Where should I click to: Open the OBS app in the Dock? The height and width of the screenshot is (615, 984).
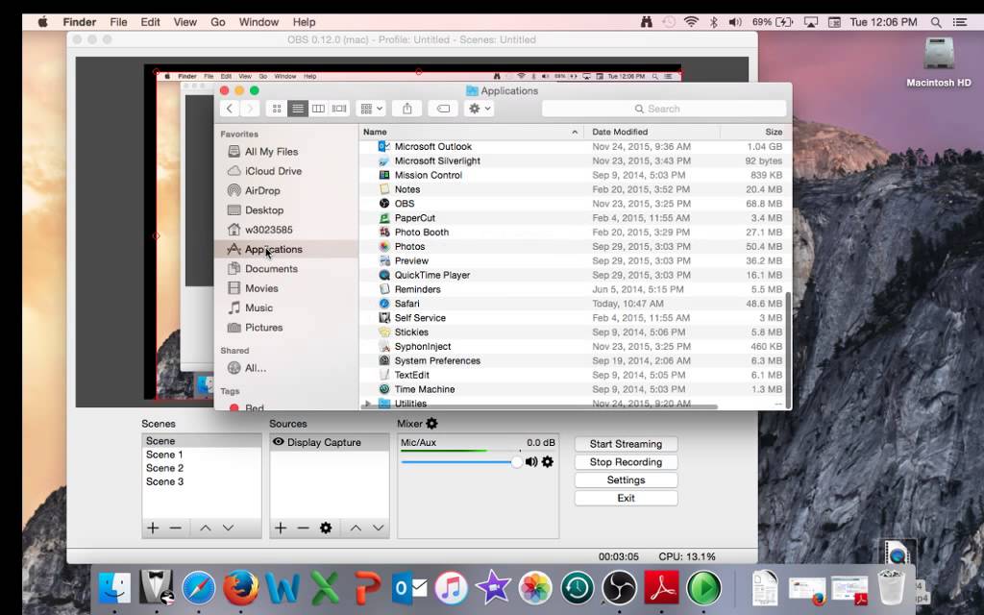(x=619, y=588)
